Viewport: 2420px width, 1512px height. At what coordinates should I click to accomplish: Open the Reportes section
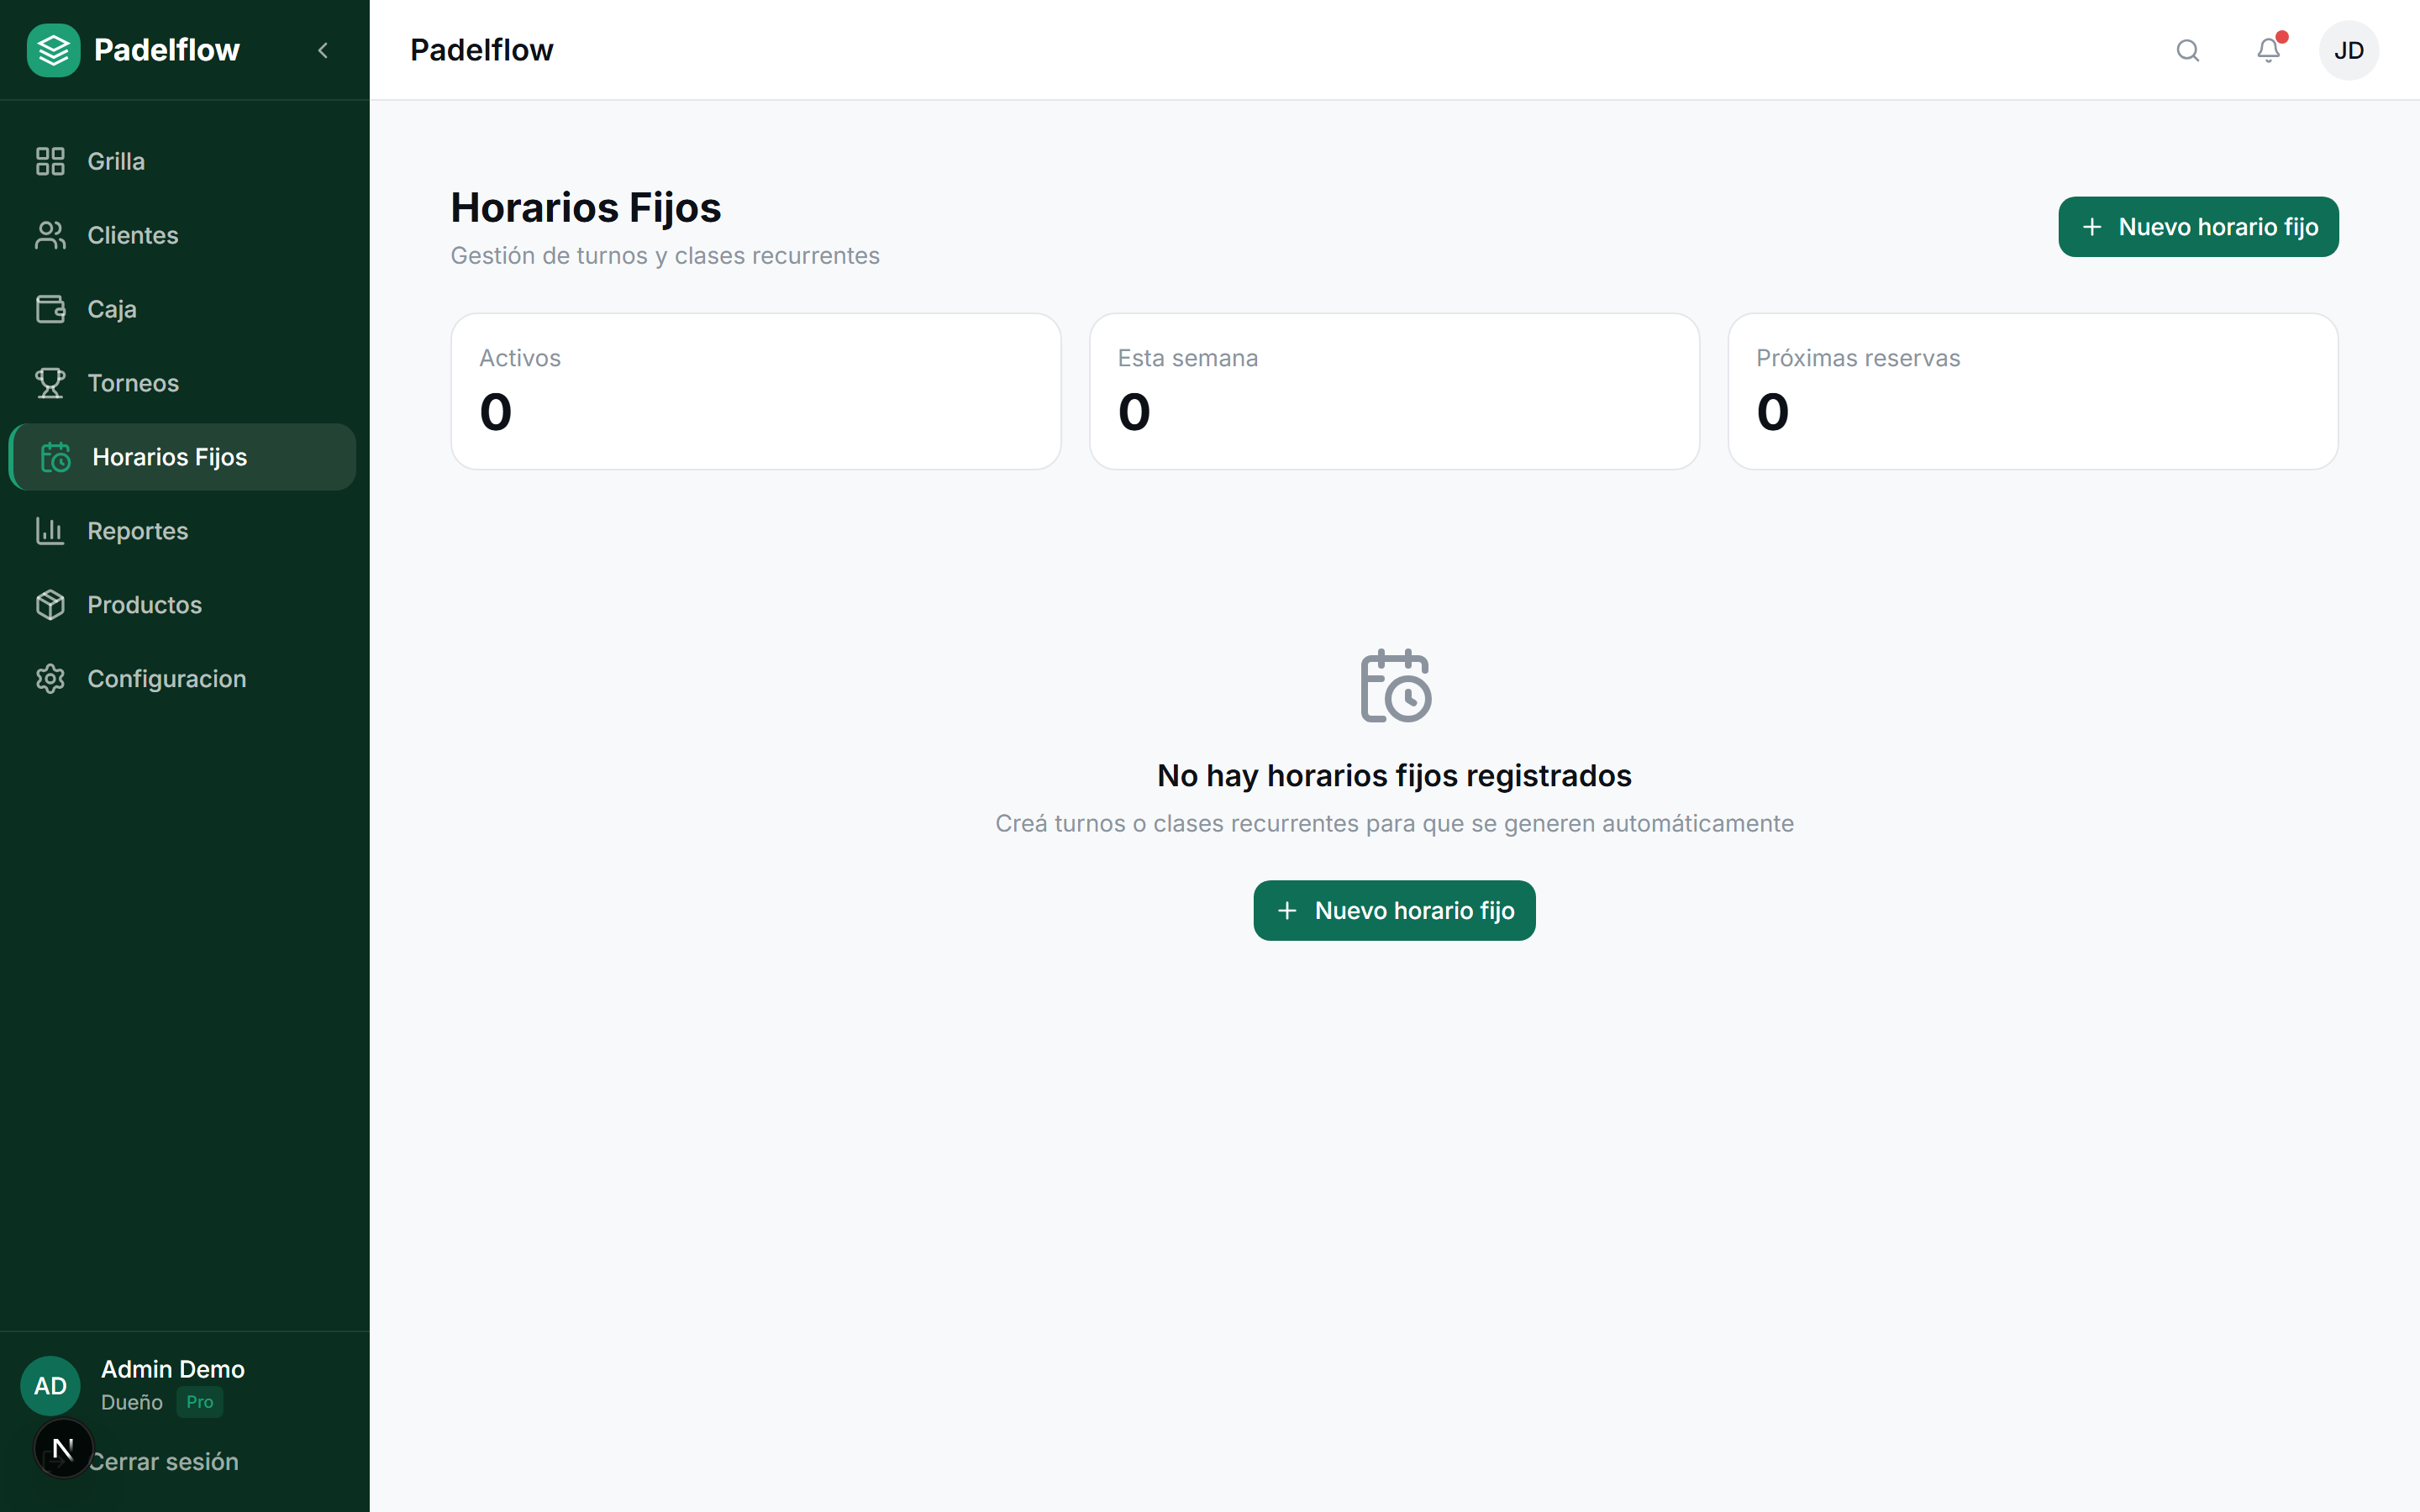(x=184, y=531)
